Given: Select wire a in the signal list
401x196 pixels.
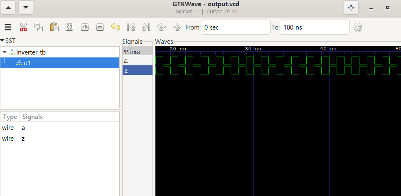Looking at the screenshot, I should pyautogui.click(x=60, y=128).
